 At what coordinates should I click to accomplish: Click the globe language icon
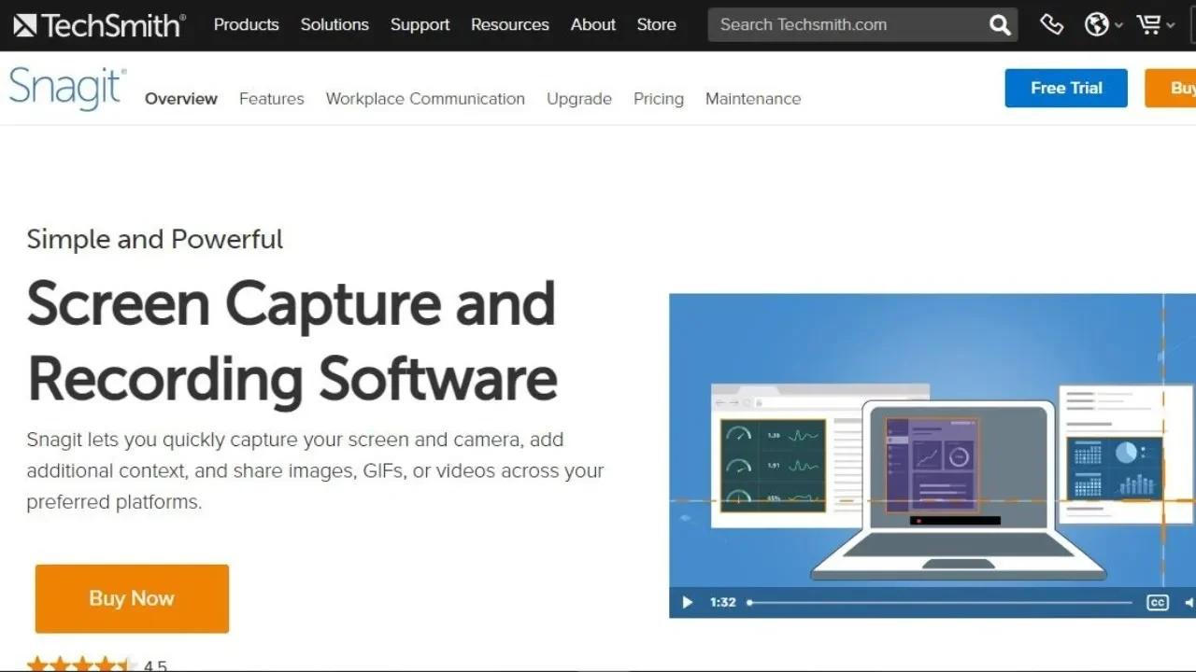coord(1096,24)
